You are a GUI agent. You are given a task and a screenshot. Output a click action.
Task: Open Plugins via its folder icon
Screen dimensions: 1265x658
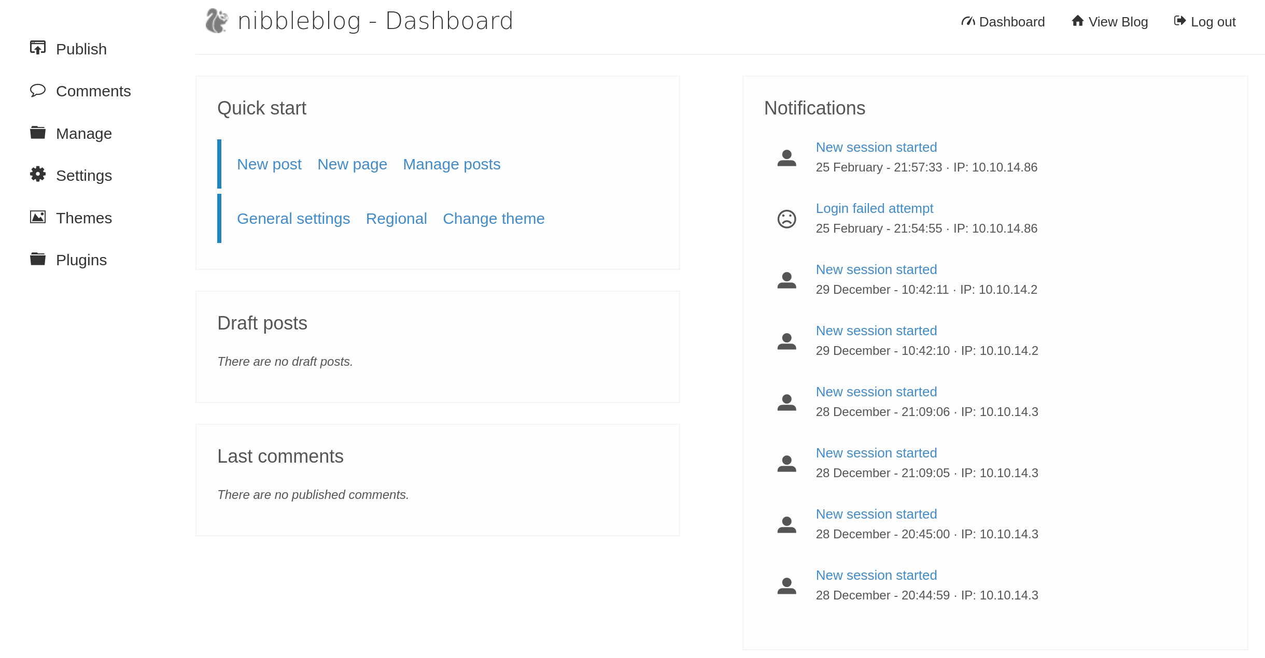tap(37, 259)
